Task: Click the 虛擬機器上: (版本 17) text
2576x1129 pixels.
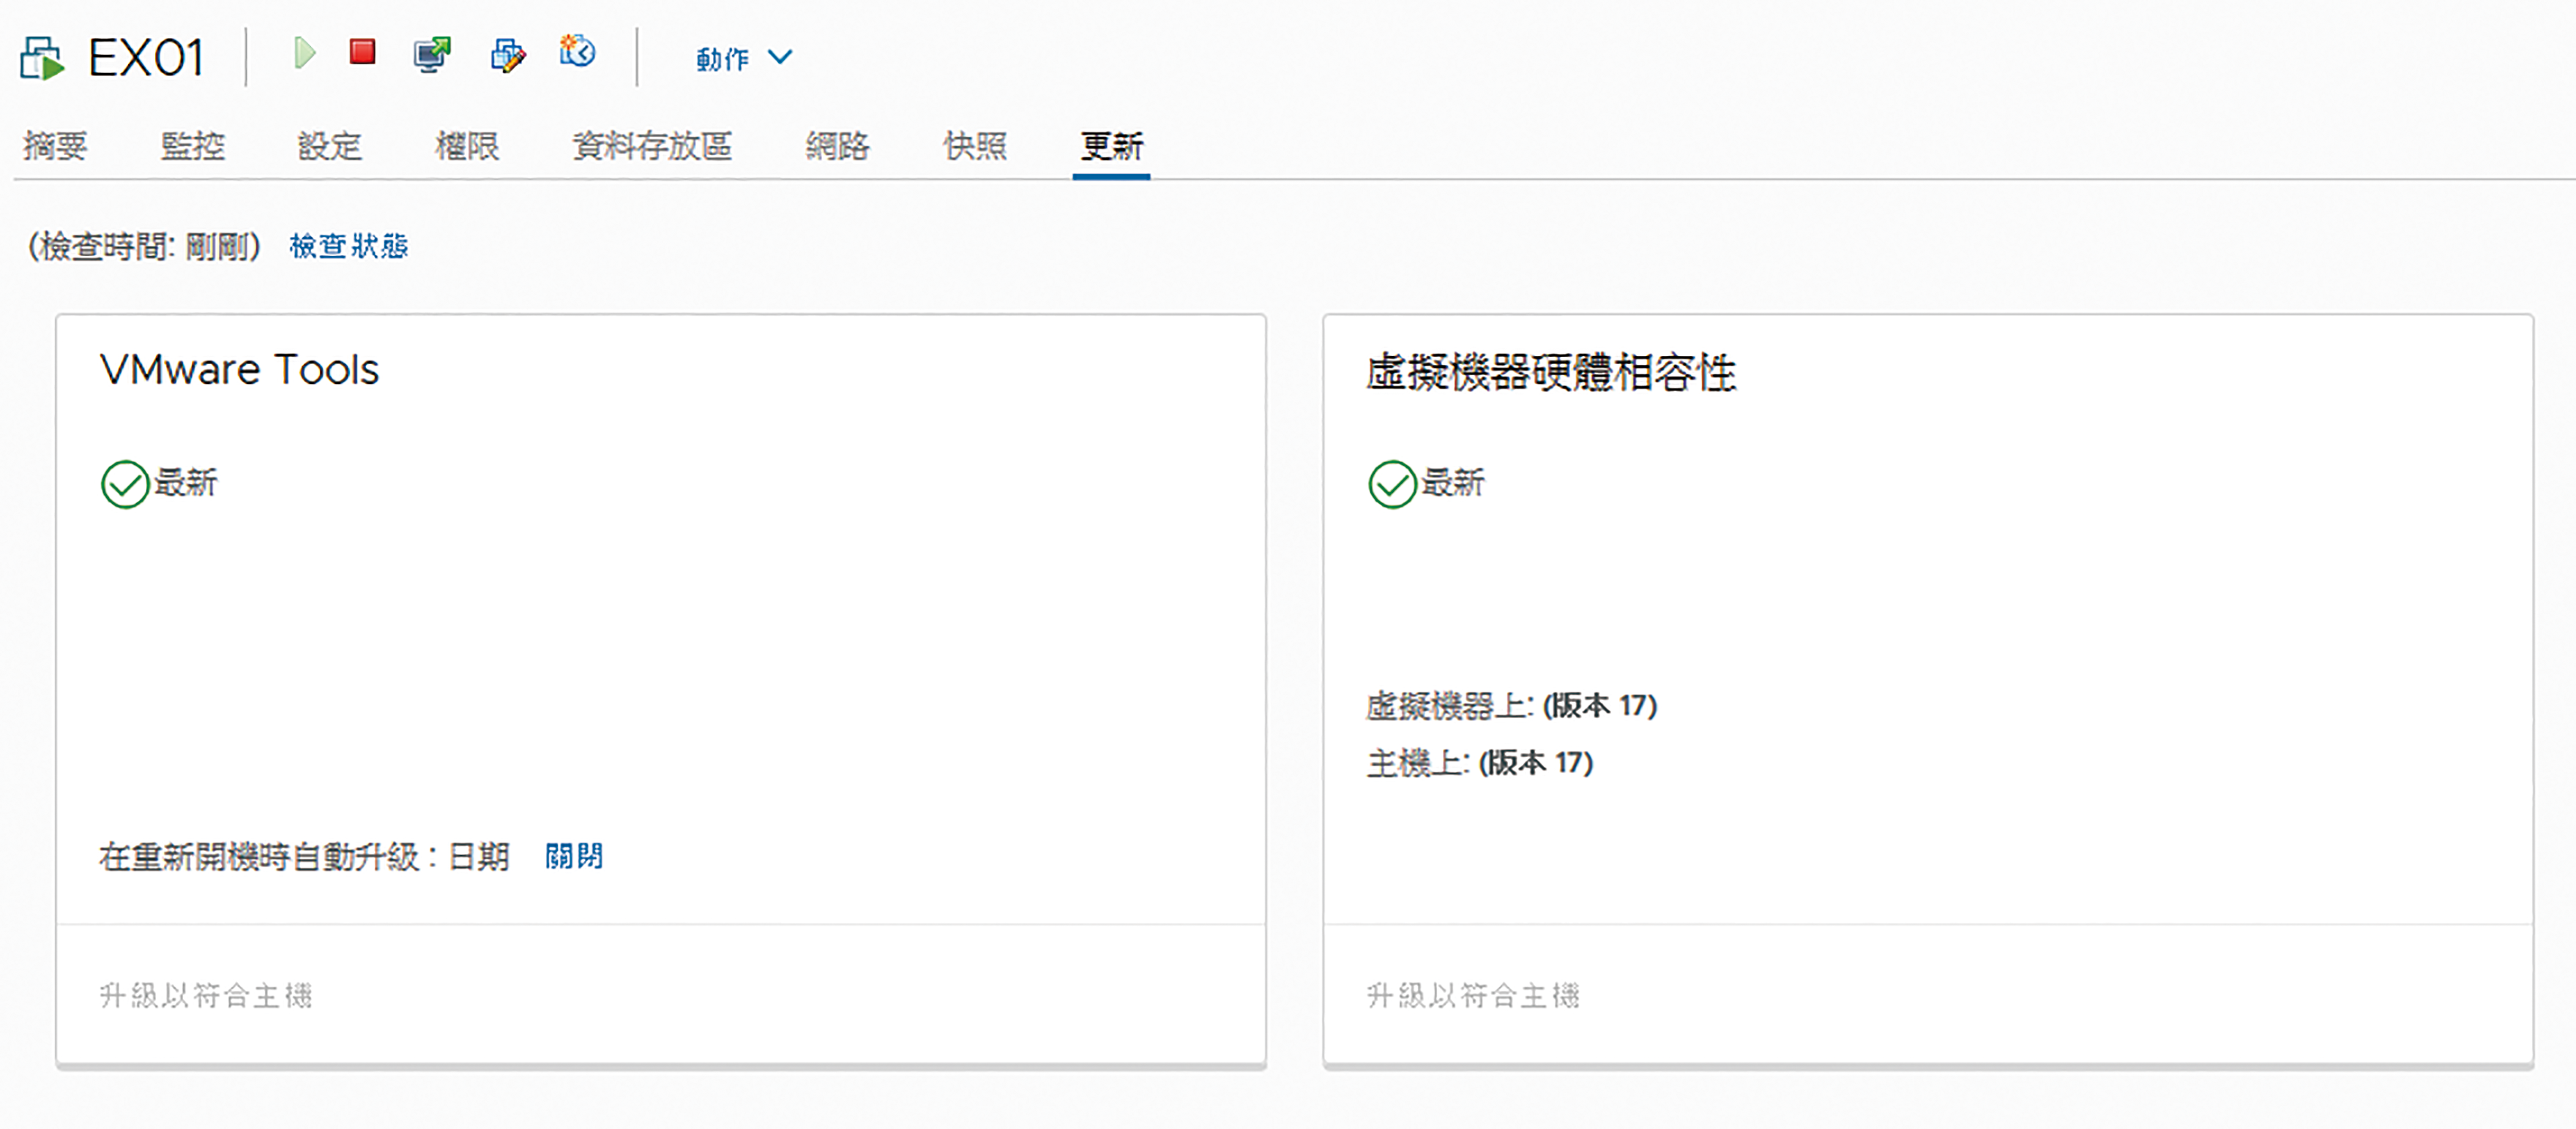Action: pyautogui.click(x=1512, y=706)
